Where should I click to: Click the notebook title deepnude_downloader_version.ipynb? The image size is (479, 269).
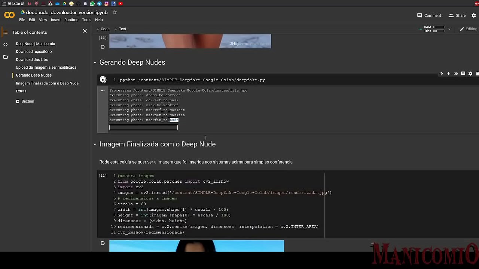pos(67,12)
